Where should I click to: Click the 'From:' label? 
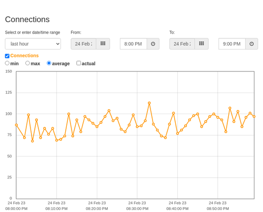pos(76,33)
